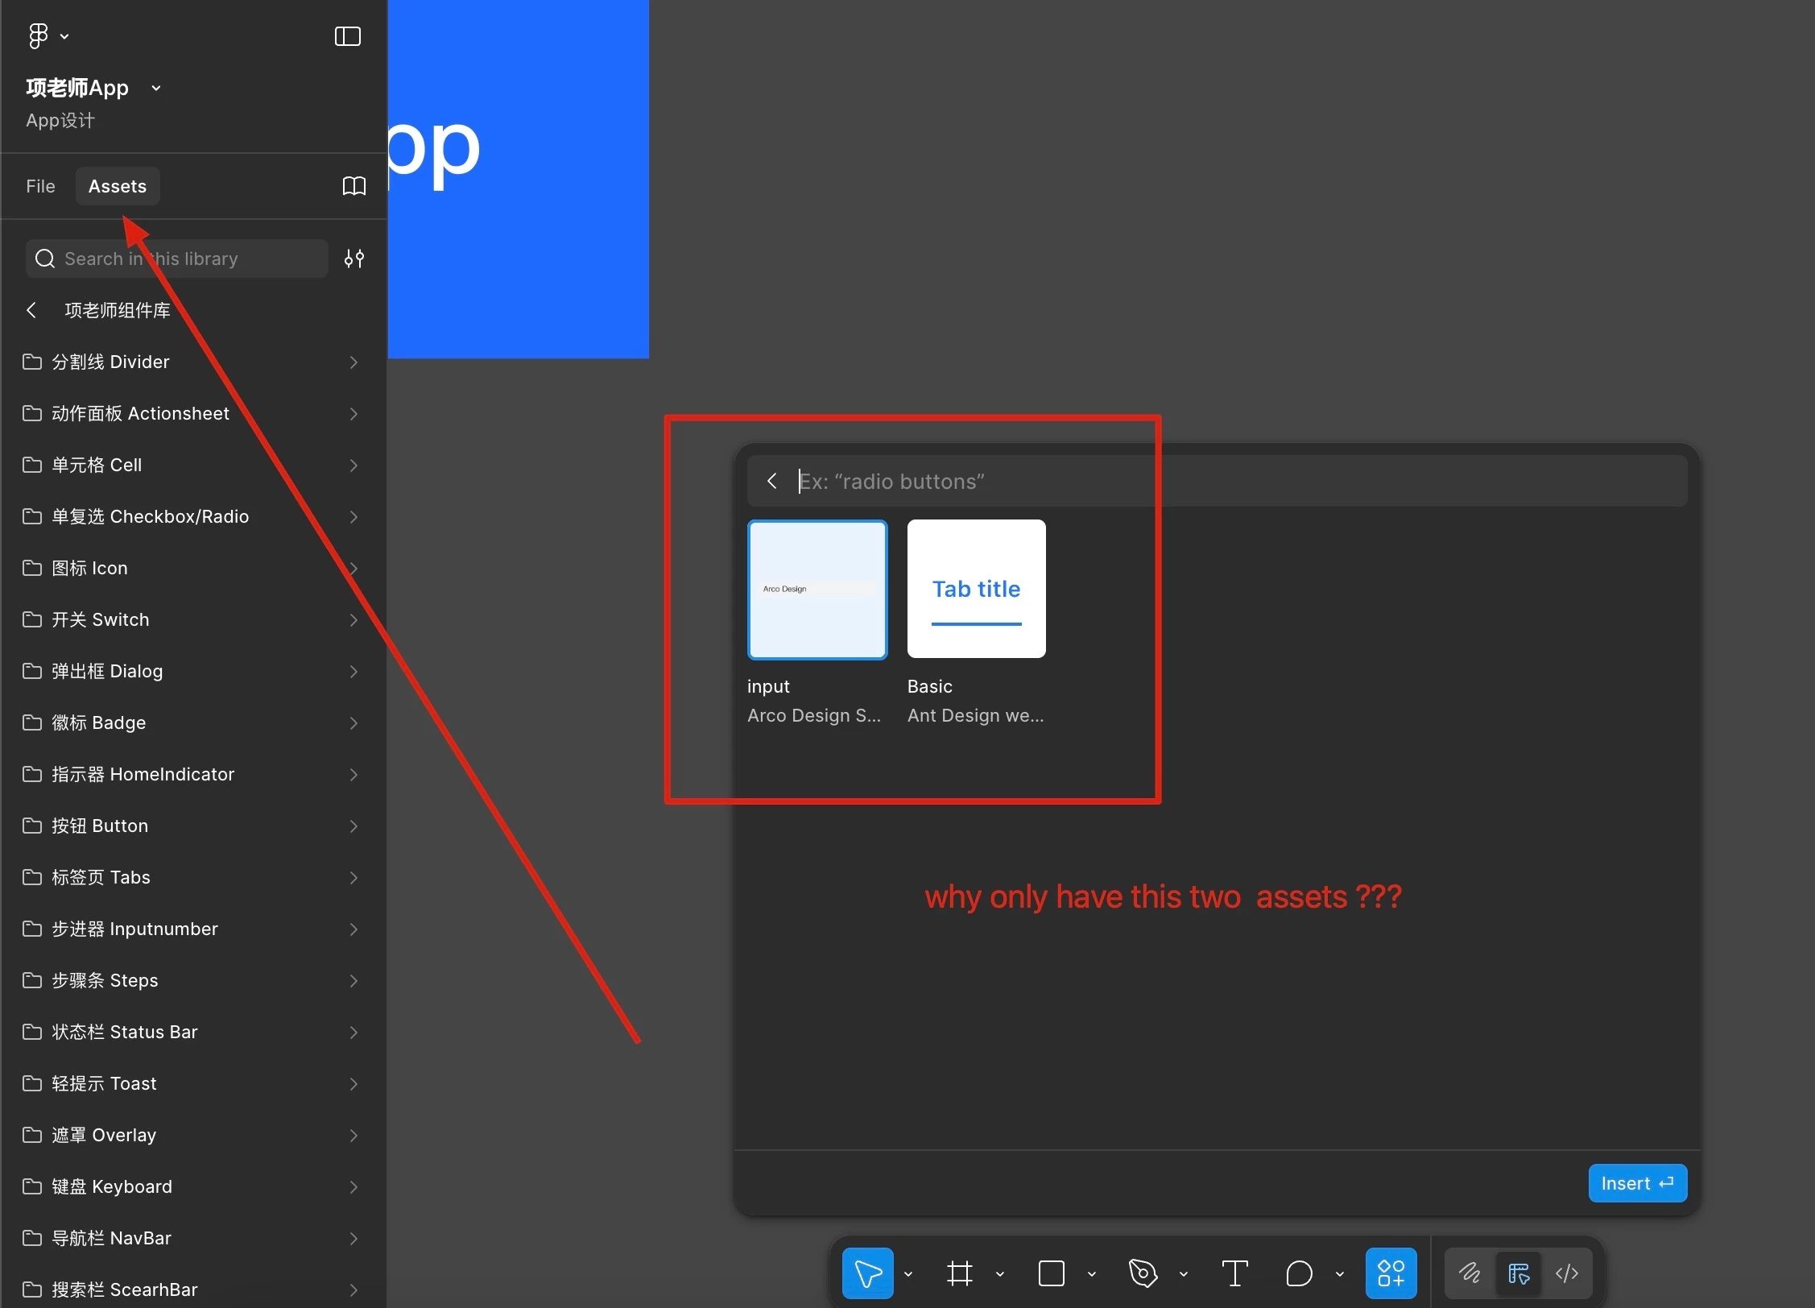Viewport: 1815px width, 1308px height.
Task: Open the asset search filter settings
Action: click(353, 259)
